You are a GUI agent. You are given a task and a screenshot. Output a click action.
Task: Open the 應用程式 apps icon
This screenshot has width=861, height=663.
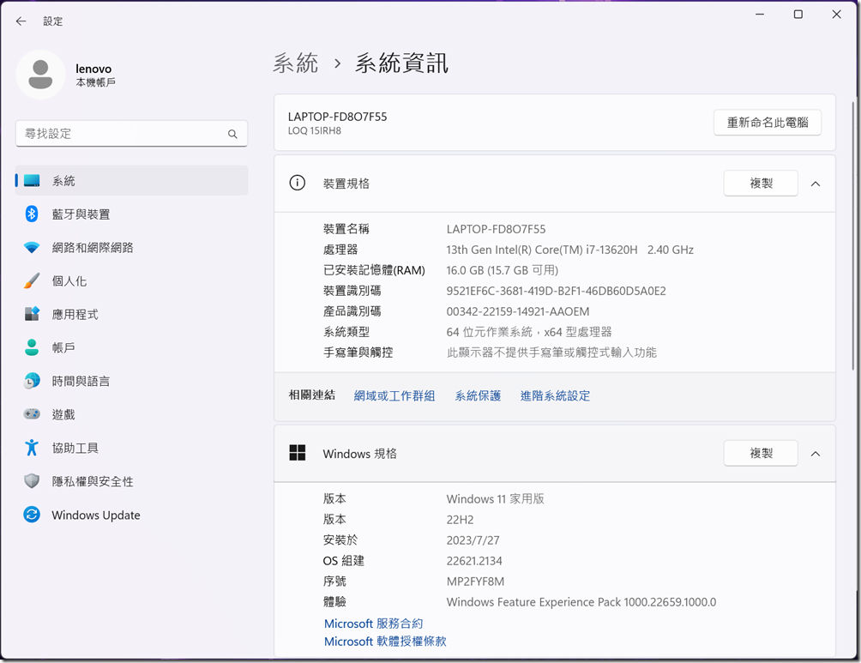click(32, 315)
